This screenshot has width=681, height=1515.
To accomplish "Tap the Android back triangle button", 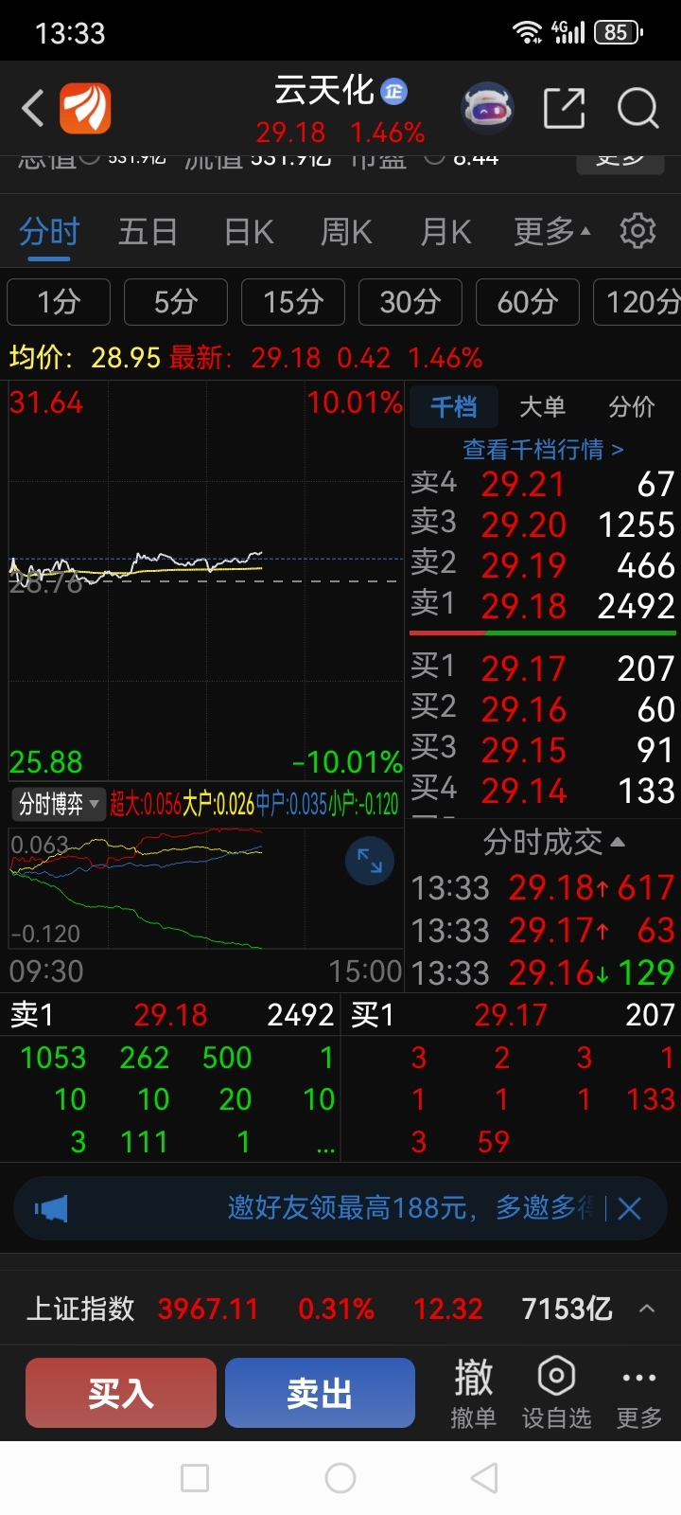I will click(484, 1478).
